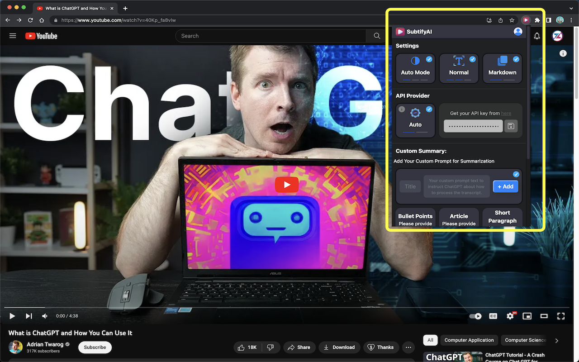
Task: Open Chrome side panel icon
Action: point(548,20)
